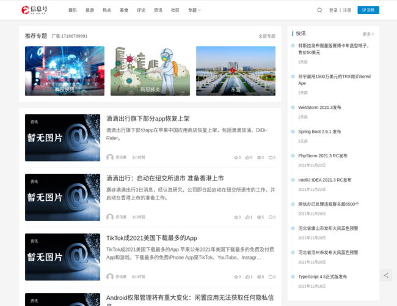Click comment icon on 滴滴出行旗下部分app article
Image resolution: width=397 pixels, height=306 pixels.
point(271,157)
